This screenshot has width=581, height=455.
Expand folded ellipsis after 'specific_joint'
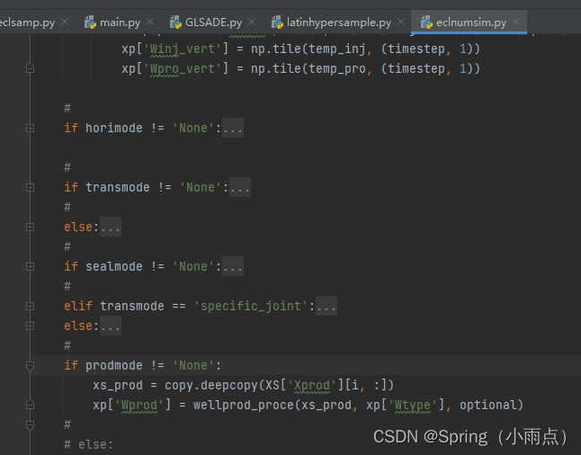[326, 306]
